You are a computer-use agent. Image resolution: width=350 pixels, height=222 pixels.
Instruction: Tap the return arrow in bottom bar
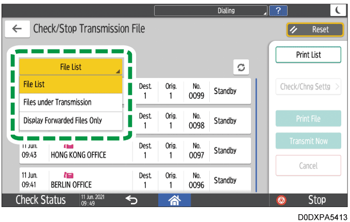pyautogui.click(x=132, y=200)
